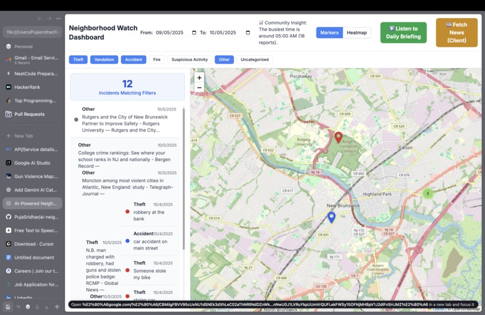Click the Listen to Daily Briefing button
The height and width of the screenshot is (315, 485).
point(403,32)
